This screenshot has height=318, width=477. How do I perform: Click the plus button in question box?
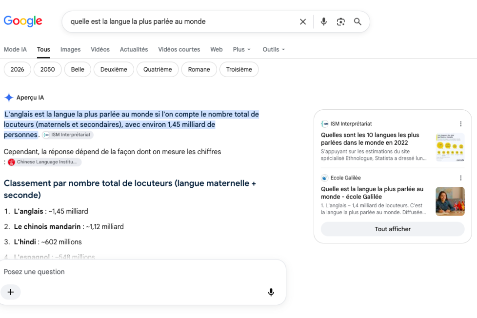point(11,292)
